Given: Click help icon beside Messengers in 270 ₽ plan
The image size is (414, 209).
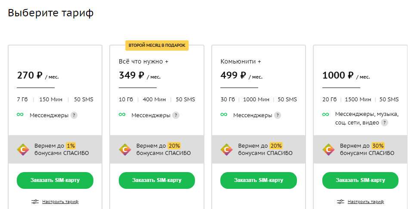Looking at the screenshot, I should tap(74, 115).
